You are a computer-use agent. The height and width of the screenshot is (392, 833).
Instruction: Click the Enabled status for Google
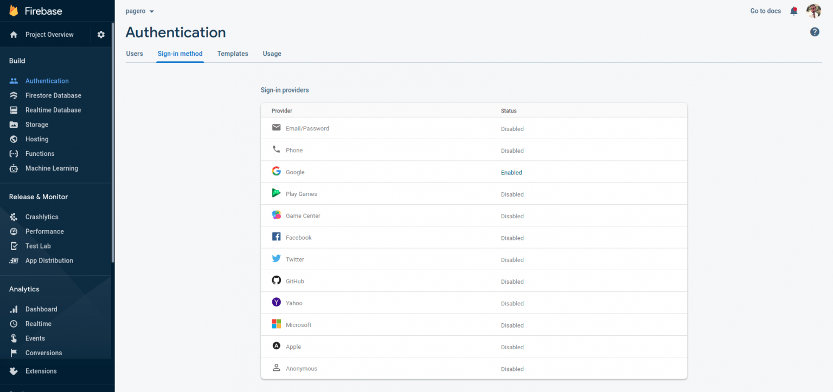(511, 173)
